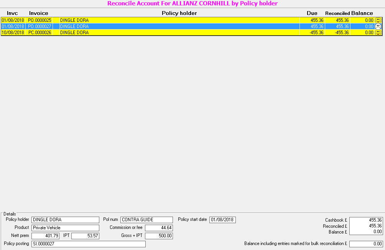The image size is (385, 250).
Task: Click the Balance column header
Action: pyautogui.click(x=362, y=13)
